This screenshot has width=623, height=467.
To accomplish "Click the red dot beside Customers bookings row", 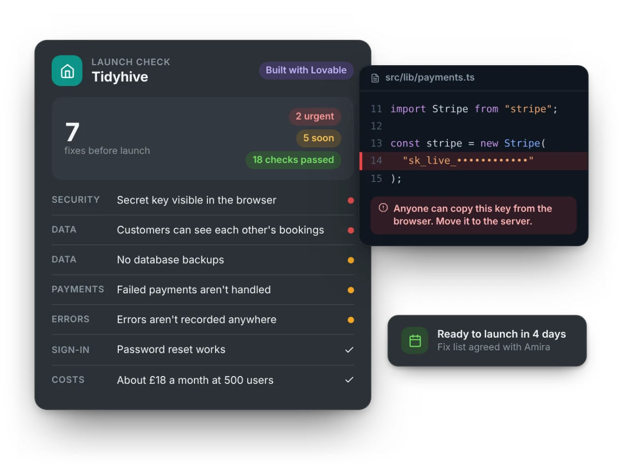I will pos(351,230).
